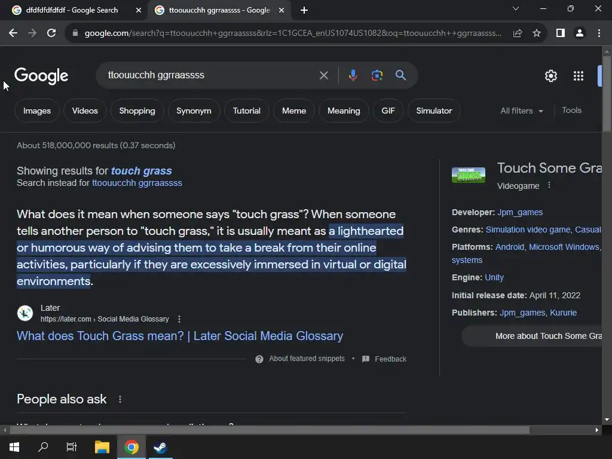Bookmark this page with the star icon
This screenshot has height=459, width=612.
click(537, 33)
